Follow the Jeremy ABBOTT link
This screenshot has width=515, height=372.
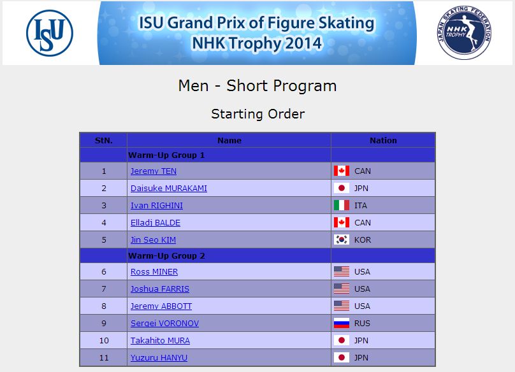coord(161,306)
